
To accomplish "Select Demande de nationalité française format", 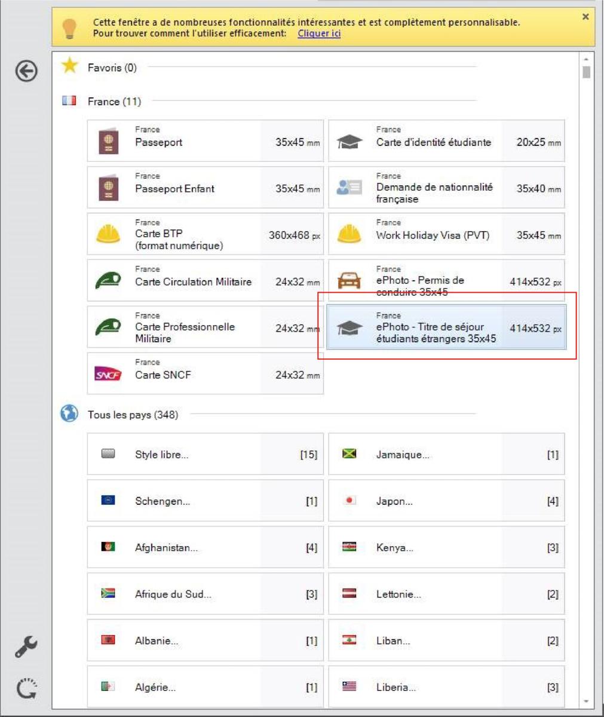I will pyautogui.click(x=446, y=188).
